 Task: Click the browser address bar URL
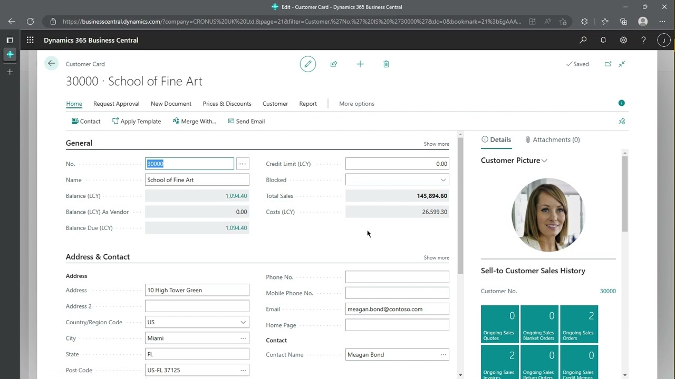tap(292, 22)
